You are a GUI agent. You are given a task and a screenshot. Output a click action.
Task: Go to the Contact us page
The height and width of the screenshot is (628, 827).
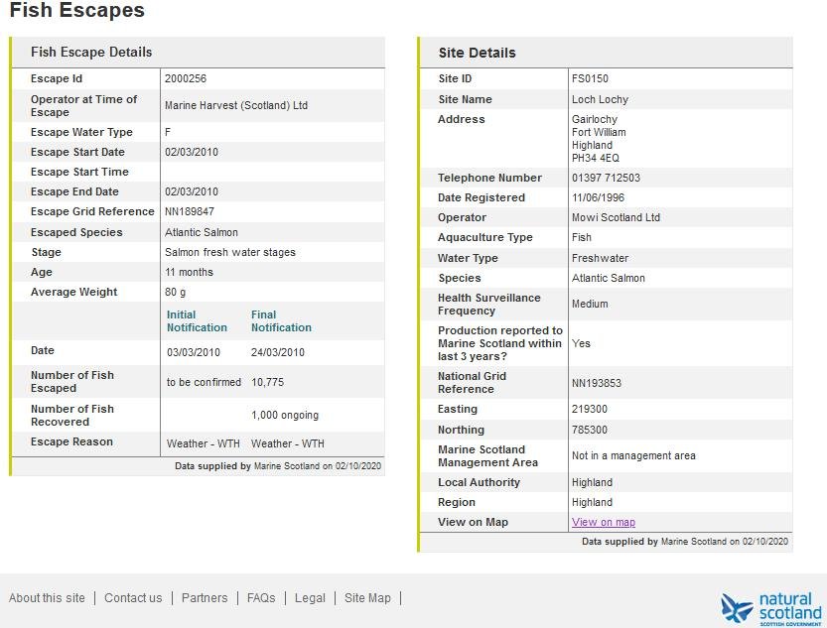[x=133, y=598]
